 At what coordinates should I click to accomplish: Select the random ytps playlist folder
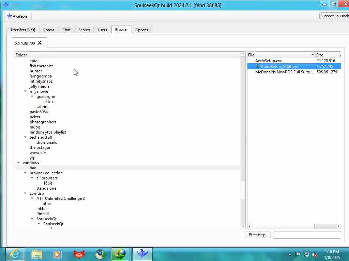[48, 132]
